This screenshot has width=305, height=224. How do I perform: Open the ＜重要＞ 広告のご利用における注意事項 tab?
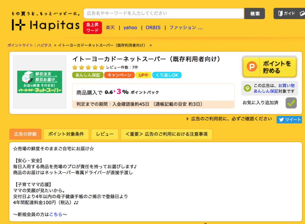[x=166, y=134]
